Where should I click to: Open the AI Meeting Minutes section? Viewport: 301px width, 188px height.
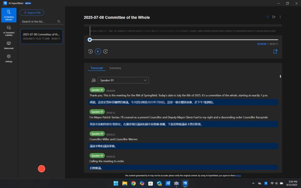coord(9,15)
